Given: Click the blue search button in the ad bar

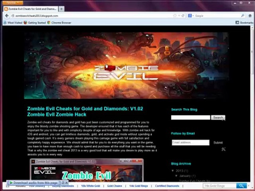Looking at the screenshot, I should (241, 186).
